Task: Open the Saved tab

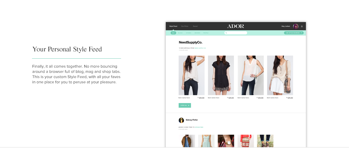Action: [x=195, y=26]
